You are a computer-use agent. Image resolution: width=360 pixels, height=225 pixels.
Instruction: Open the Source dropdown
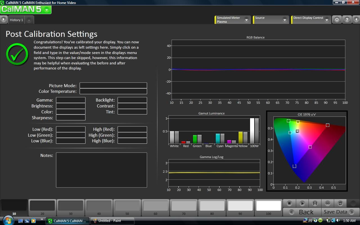click(x=285, y=20)
